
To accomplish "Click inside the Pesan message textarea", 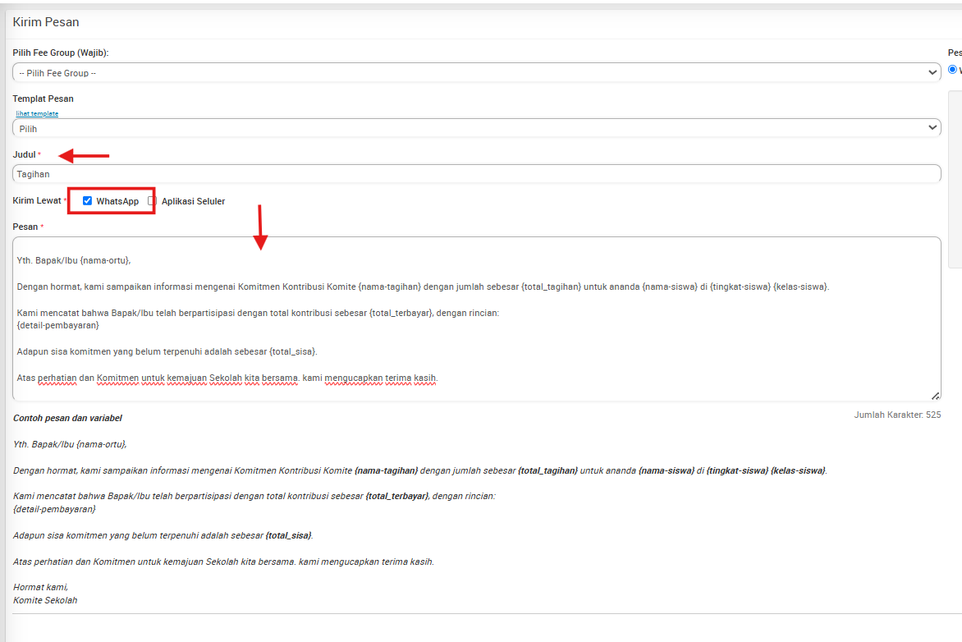I will click(x=476, y=328).
